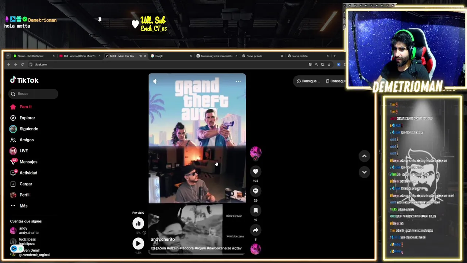Open the Actividad notifications icon
The height and width of the screenshot is (263, 467).
coord(13,173)
